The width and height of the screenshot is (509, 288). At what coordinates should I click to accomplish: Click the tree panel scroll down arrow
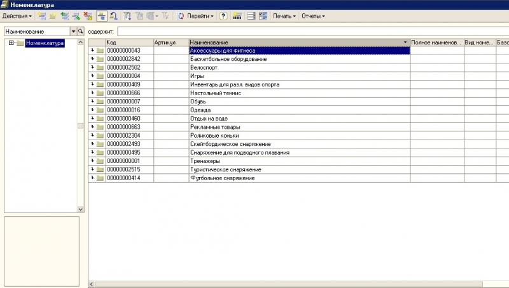(x=81, y=209)
